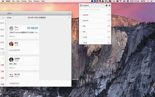Open the three-dots menu left of 工作板
The height and width of the screenshot is (97, 155).
pos(3,18)
